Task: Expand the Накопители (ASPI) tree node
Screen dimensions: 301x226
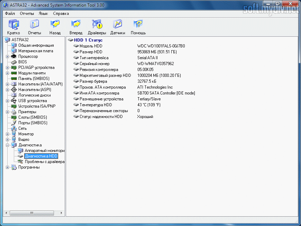Action: coord(7,90)
